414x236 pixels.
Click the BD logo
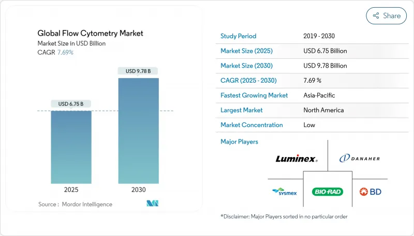[371, 192]
